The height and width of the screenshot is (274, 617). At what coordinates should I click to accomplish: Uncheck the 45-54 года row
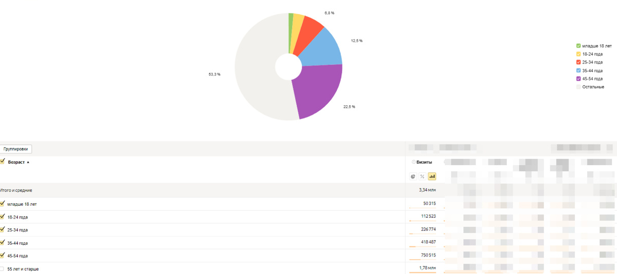3,255
